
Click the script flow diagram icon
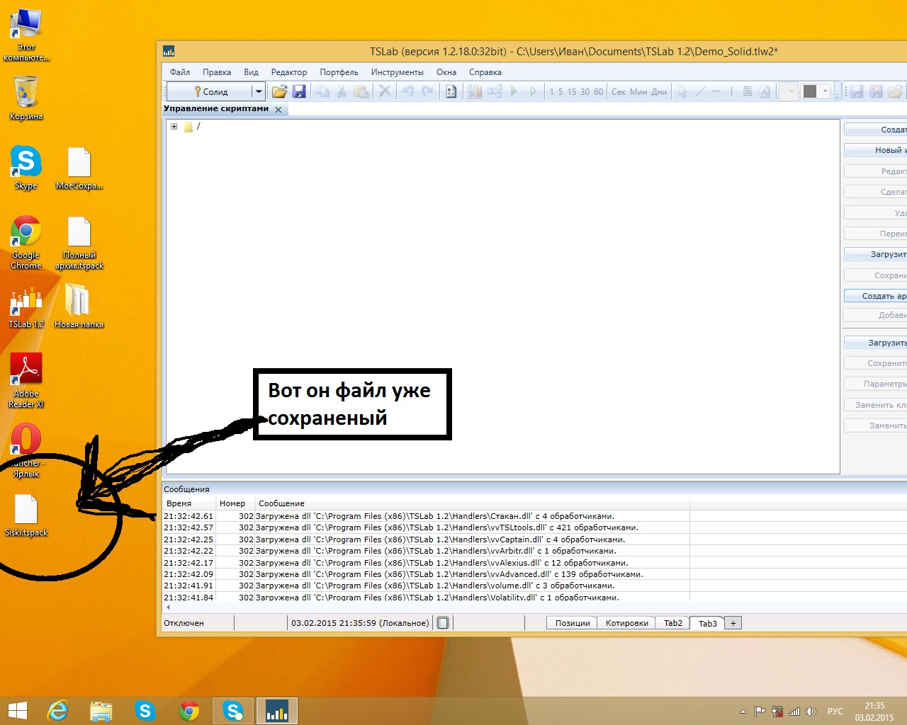(494, 91)
